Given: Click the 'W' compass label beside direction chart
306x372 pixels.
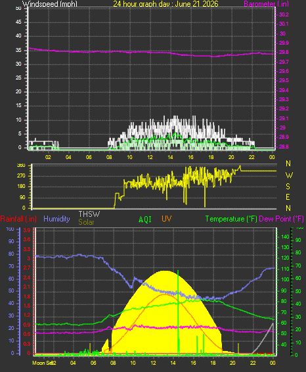Looking at the screenshot, I should [289, 175].
